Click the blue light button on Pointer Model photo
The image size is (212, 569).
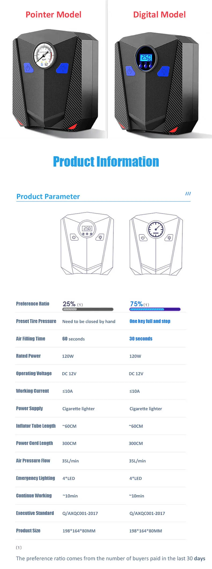(63, 68)
